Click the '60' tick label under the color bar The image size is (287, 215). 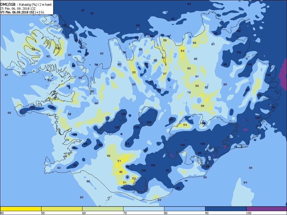[x=84, y=213]
